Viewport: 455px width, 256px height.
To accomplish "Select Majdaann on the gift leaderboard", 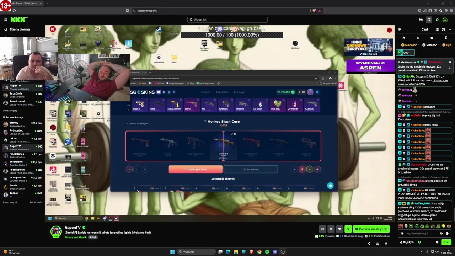I will click(x=410, y=45).
